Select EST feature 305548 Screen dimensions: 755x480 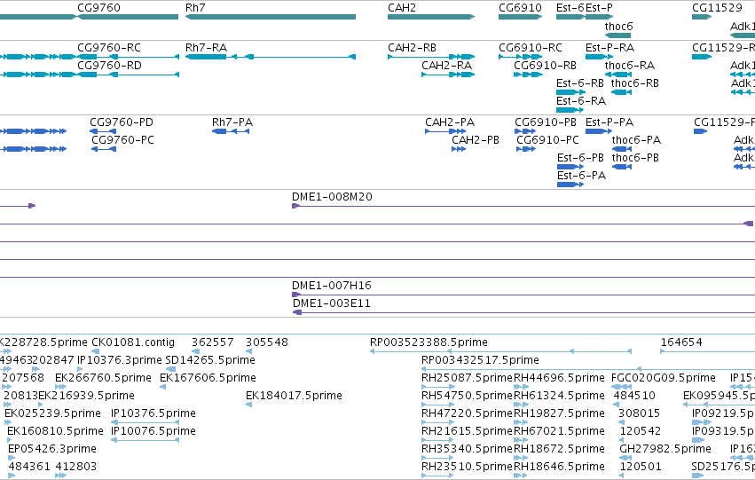(267, 342)
